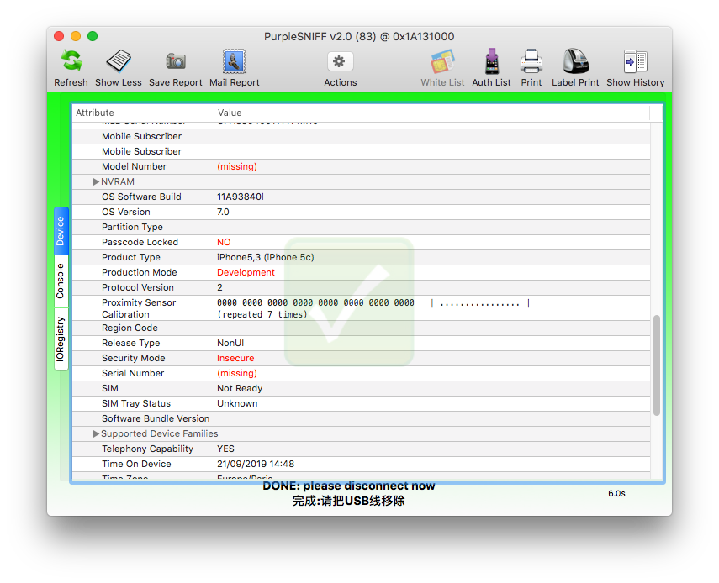Screen dimensions: 719x583
Task: Select the Partition Type row
Action: (362, 227)
